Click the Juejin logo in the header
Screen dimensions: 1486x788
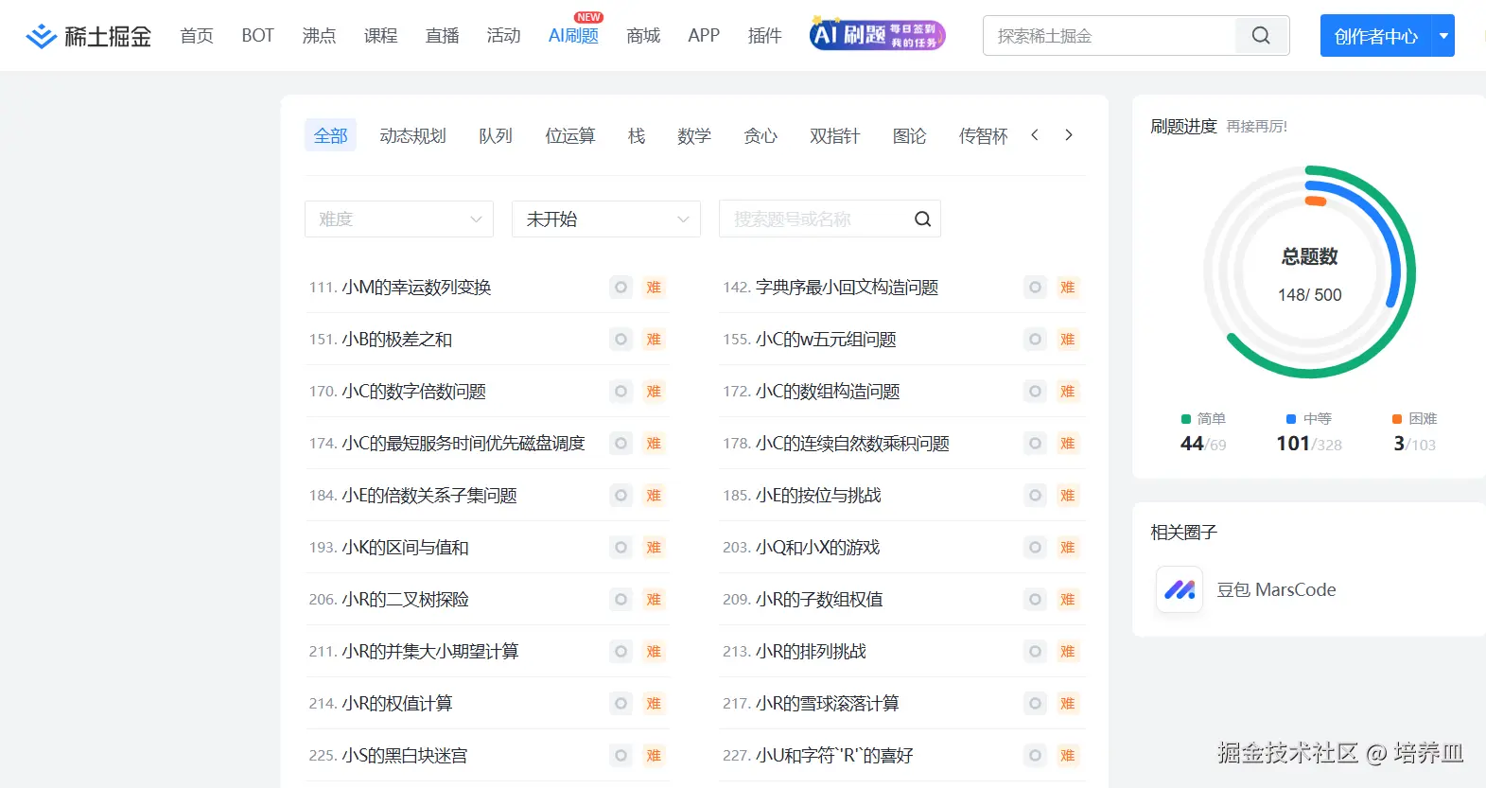(x=88, y=36)
